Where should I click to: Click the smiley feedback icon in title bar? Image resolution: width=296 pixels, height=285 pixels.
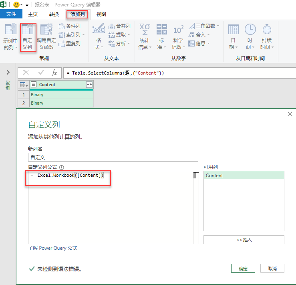pyautogui.click(x=16, y=4)
